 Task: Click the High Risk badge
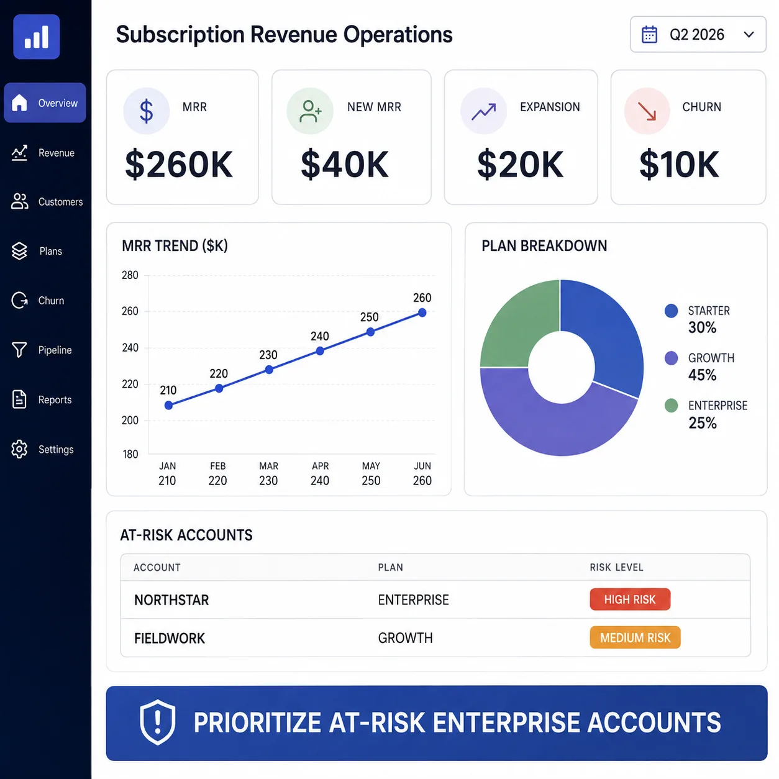[630, 599]
